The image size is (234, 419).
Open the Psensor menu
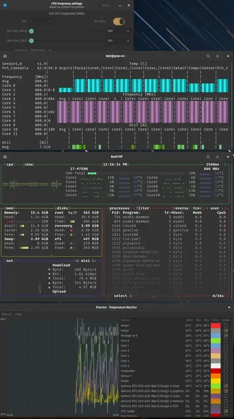[6, 314]
